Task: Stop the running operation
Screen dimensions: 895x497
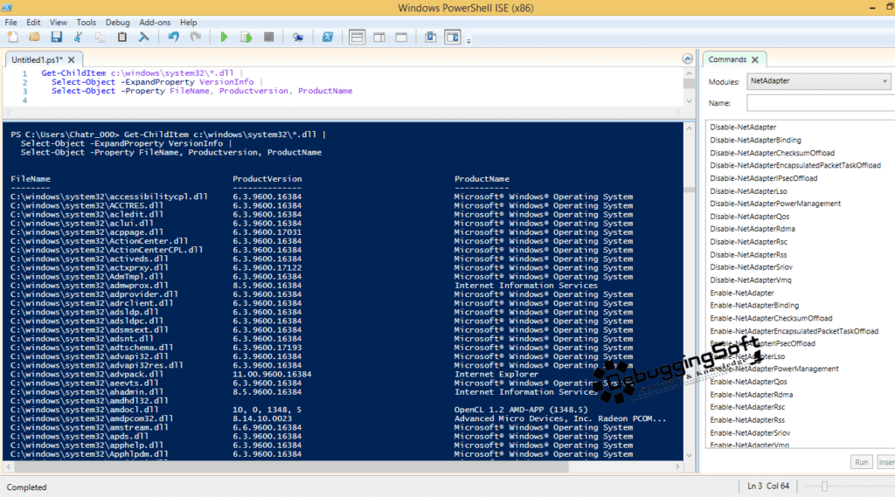Action: (x=268, y=37)
